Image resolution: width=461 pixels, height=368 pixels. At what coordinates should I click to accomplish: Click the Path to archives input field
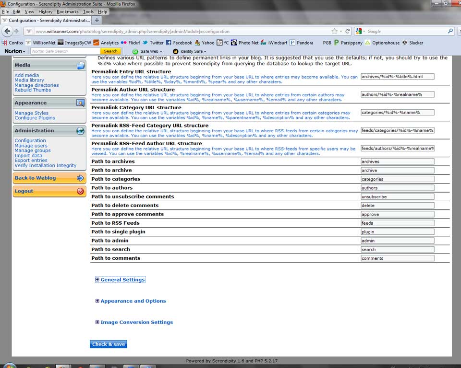click(x=397, y=161)
